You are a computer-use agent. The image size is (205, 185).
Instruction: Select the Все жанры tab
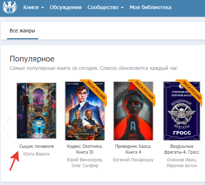[x=23, y=31]
